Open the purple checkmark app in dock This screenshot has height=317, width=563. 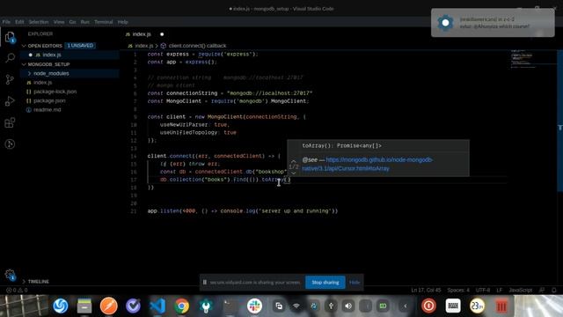click(133, 306)
